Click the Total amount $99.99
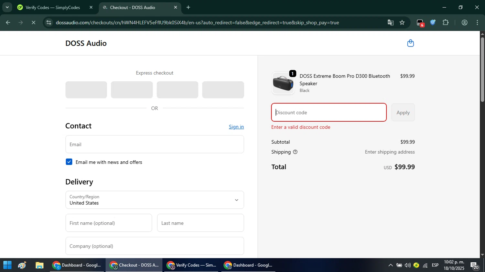This screenshot has height=272, width=485. click(x=404, y=167)
